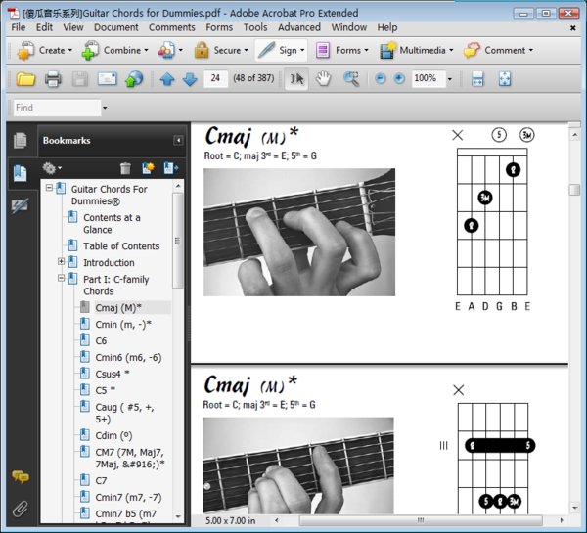Viewport: 587px width, 533px height.
Task: Open the View menu
Action: [x=73, y=27]
